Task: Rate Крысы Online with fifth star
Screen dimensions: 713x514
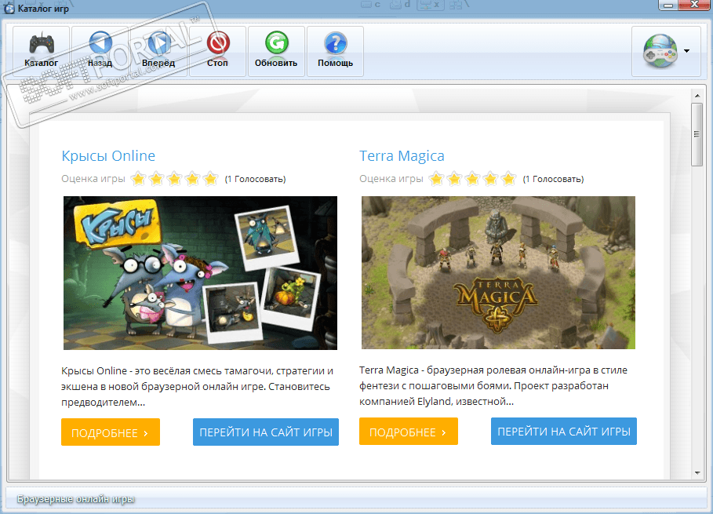Action: coord(210,179)
